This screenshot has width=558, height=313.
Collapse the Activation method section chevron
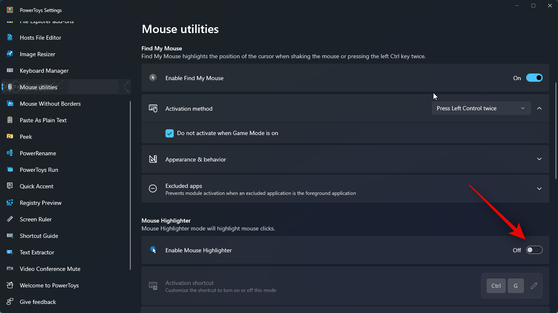pyautogui.click(x=539, y=108)
